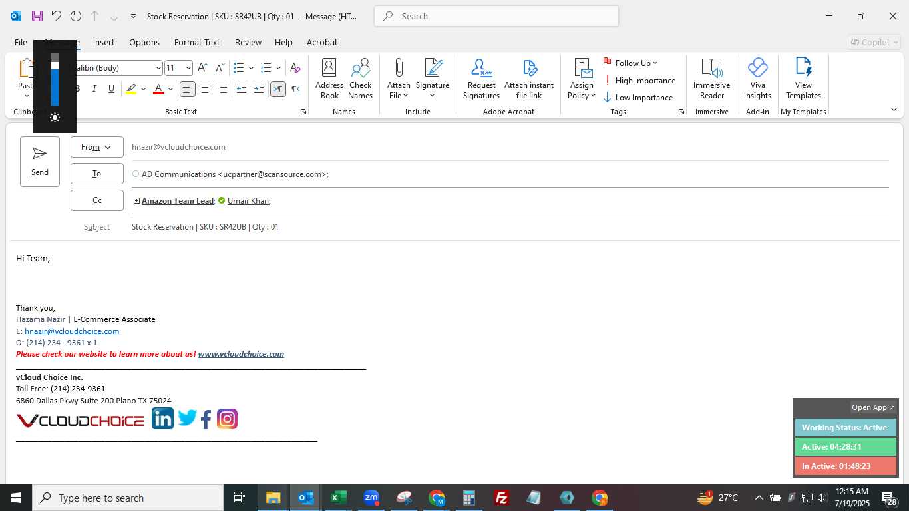Open Attach File menu
909x511 pixels.
[x=399, y=79]
